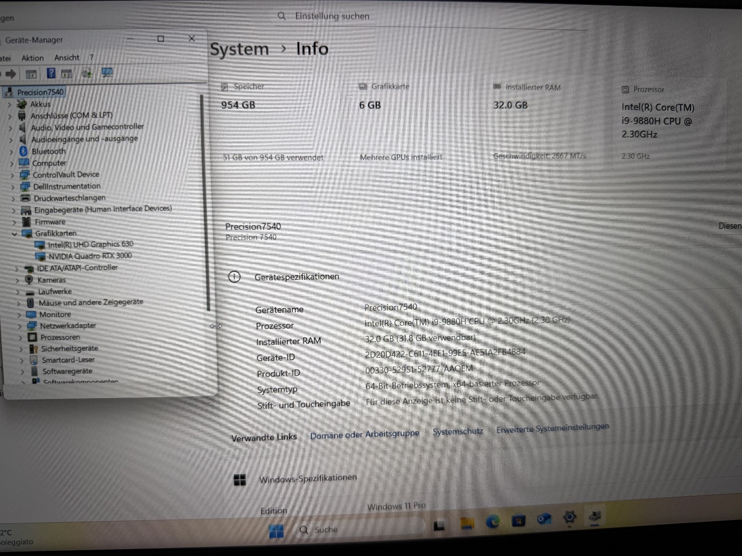Viewport: 742px width, 556px height.
Task: Click the Gerätespezifikationen info circle icon
Action: (235, 277)
